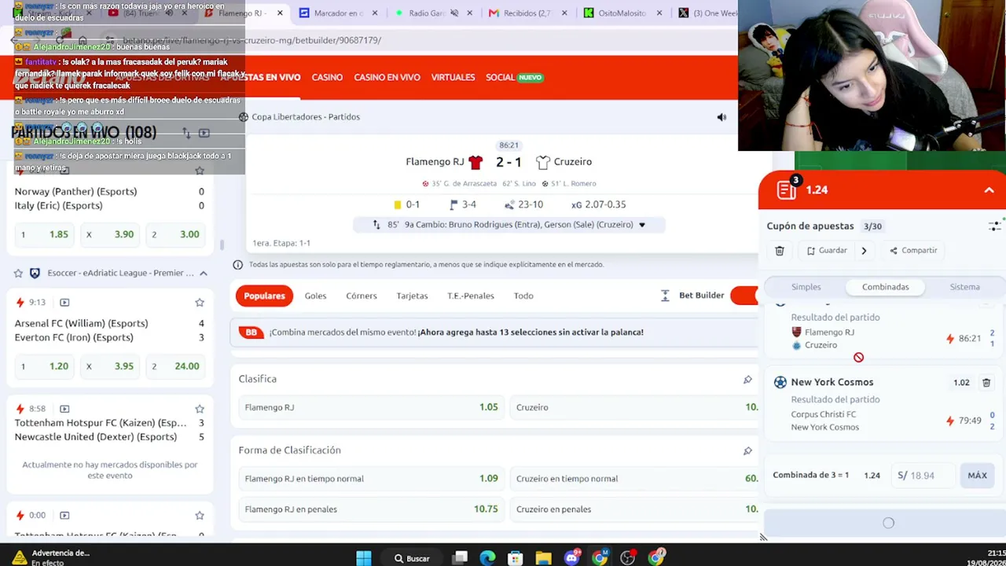Viewport: 1006px width, 566px height.
Task: Pin the Forma de Clasificación market
Action: [747, 451]
